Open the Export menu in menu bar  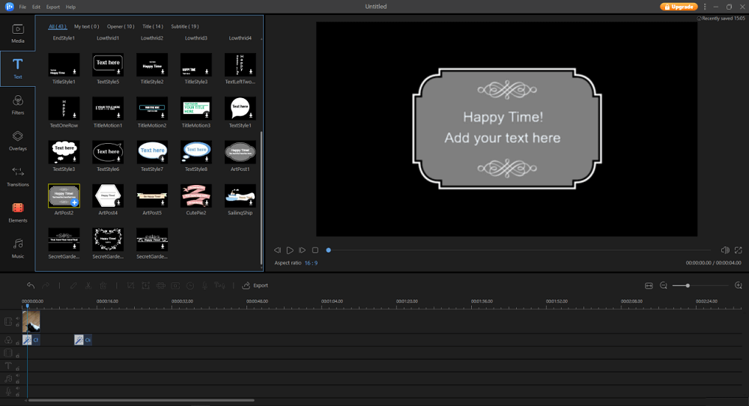tap(52, 7)
